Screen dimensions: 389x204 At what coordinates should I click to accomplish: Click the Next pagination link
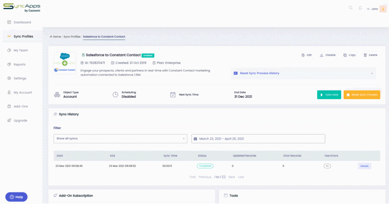[x=232, y=177]
